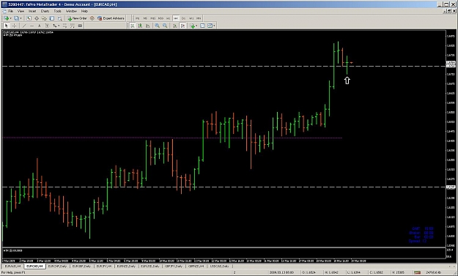Switch to the USDCAD,Daily chart tab

point(219,266)
